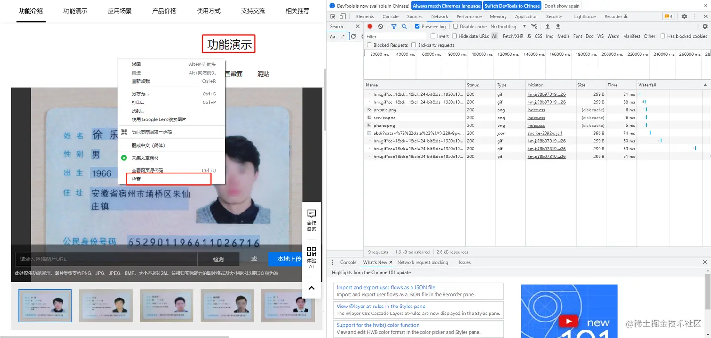Click Don't show again button
Image resolution: width=711 pixels, height=338 pixels.
tap(562, 6)
